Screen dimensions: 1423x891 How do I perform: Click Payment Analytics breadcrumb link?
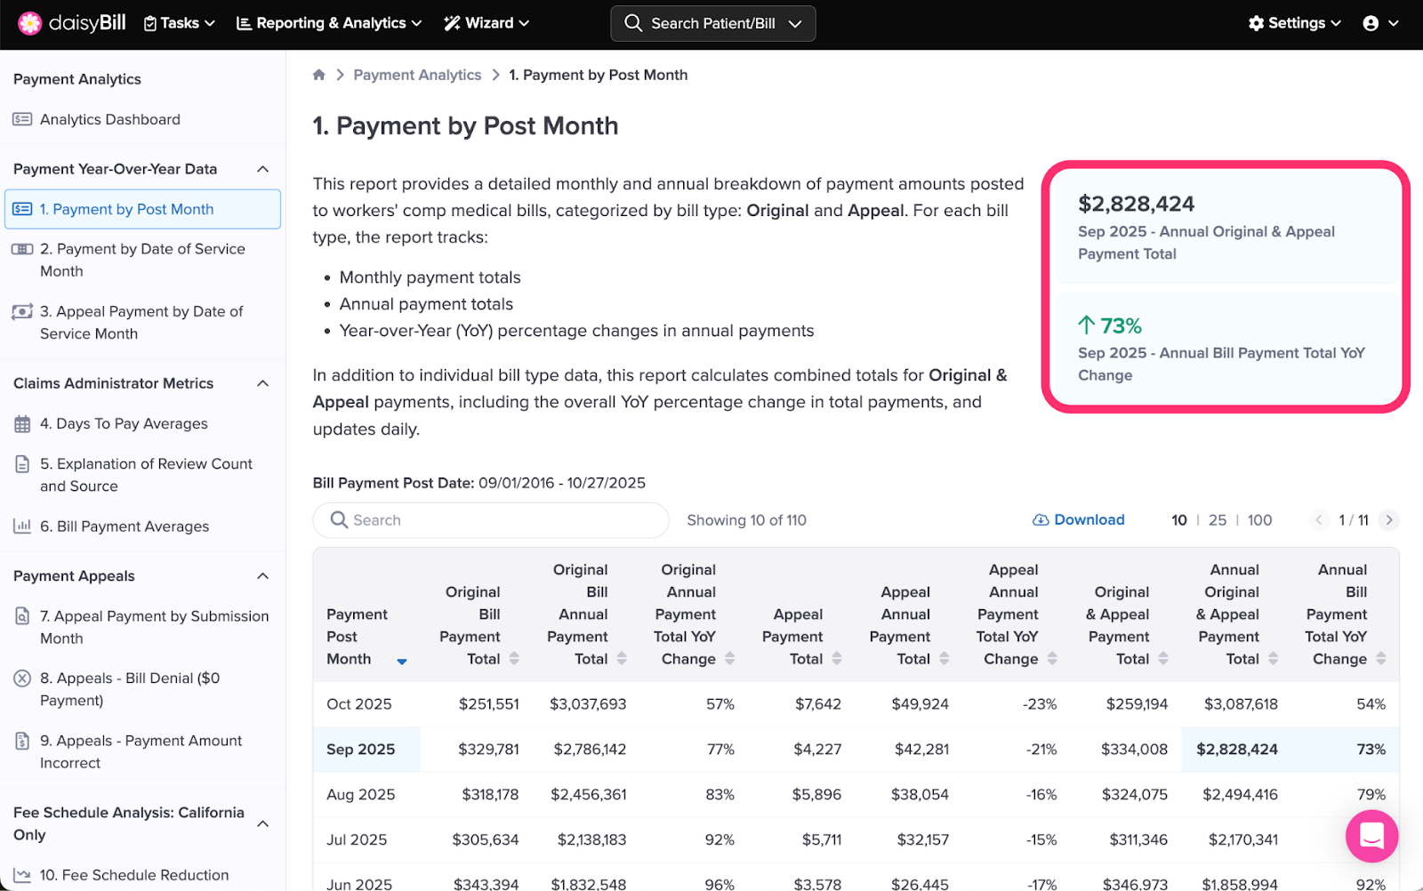coord(417,75)
